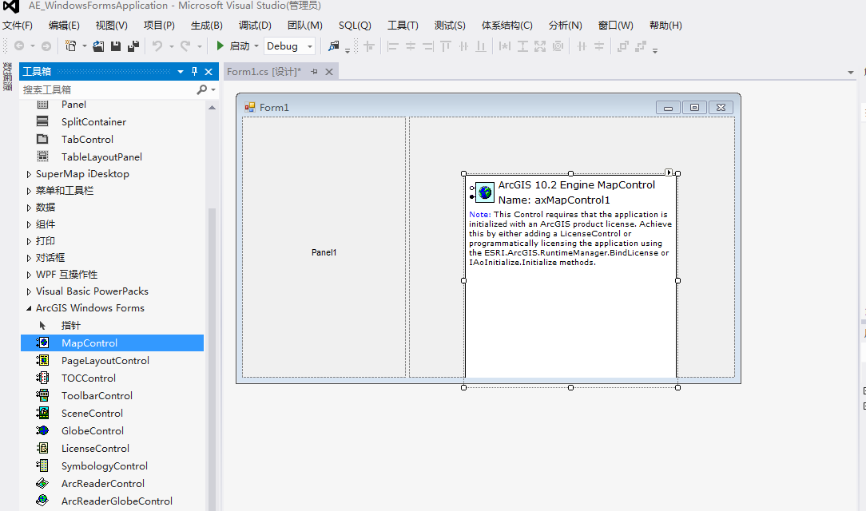Viewport: 866px width, 511px height.
Task: Click the Align Tops layout icon
Action: 446,46
